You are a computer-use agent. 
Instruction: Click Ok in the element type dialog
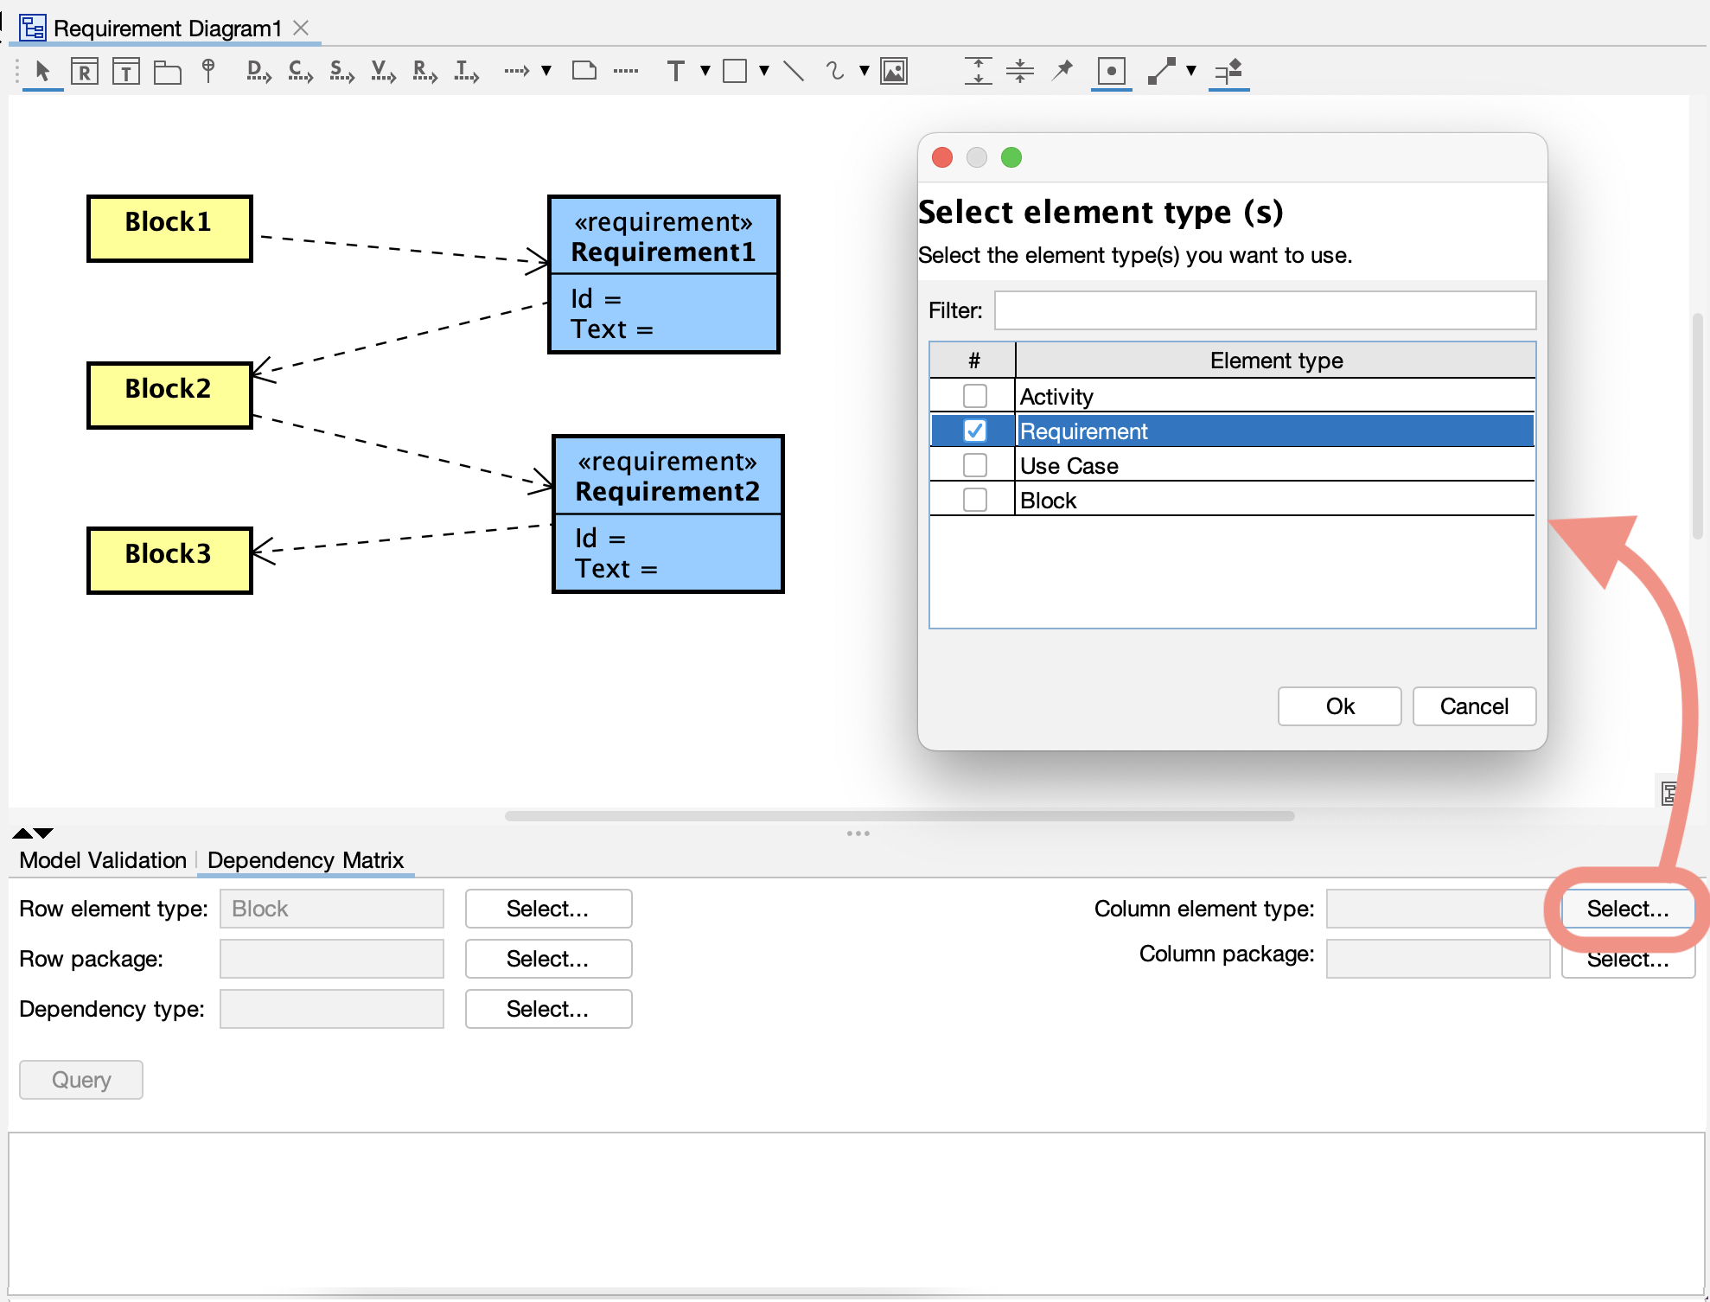1338,706
